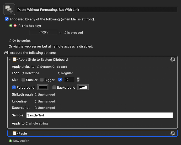Click the New Action green plus icon
181x145 pixels.
(10, 141)
